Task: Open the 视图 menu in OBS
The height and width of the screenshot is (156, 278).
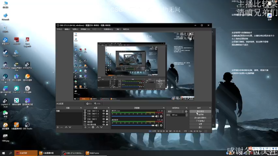Action: (x=75, y=29)
